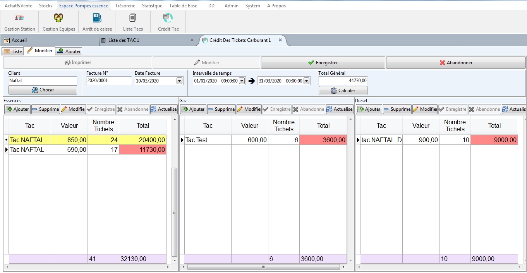Open the Date Facture dropdown
The height and width of the screenshot is (273, 527).
pos(179,81)
